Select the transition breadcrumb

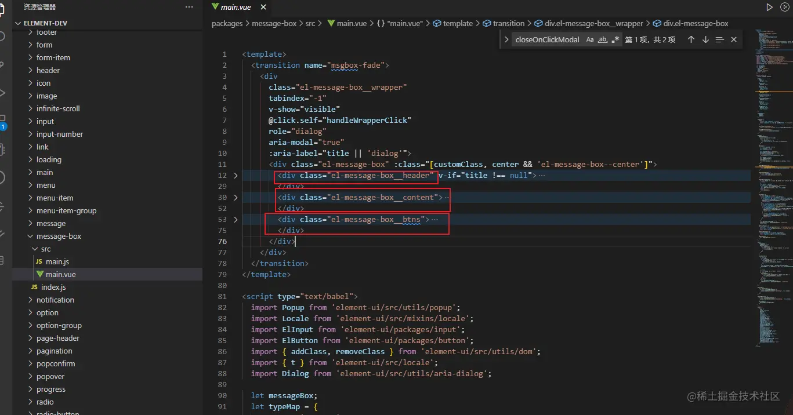[509, 23]
